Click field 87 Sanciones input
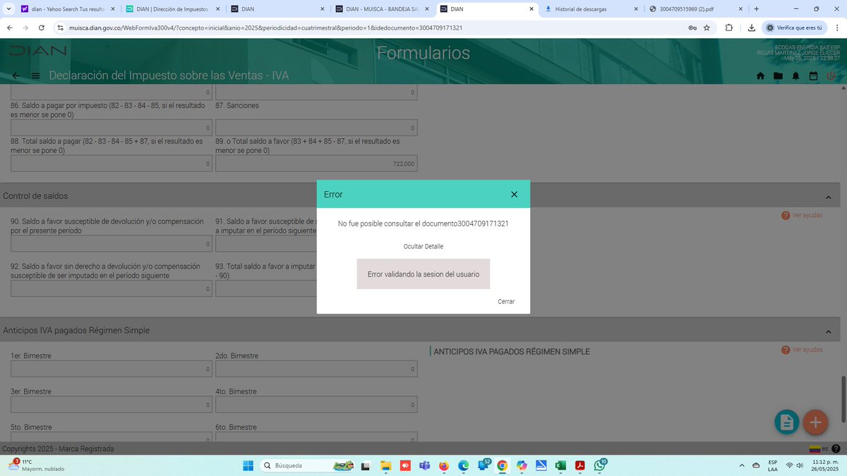 click(316, 128)
